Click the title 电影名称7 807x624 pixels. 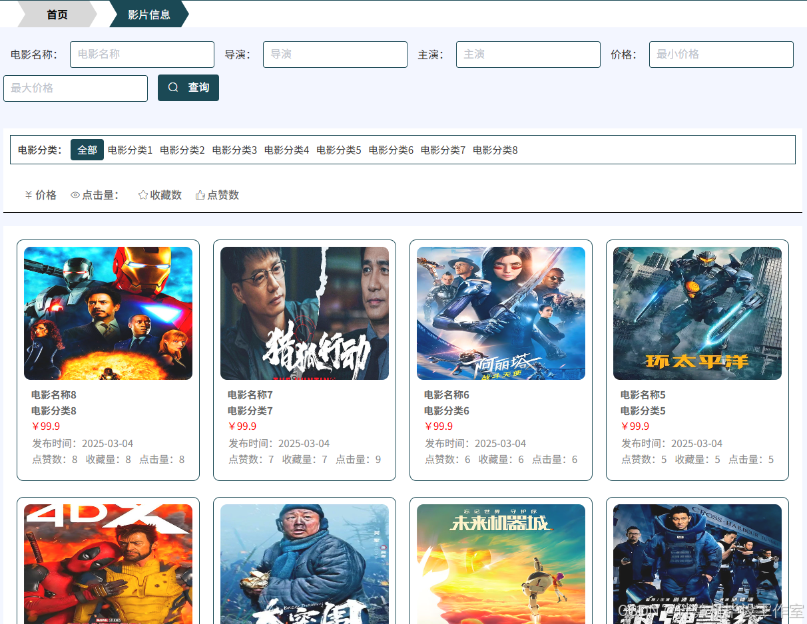coord(250,394)
